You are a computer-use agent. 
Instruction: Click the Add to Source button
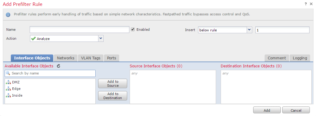[113, 84]
